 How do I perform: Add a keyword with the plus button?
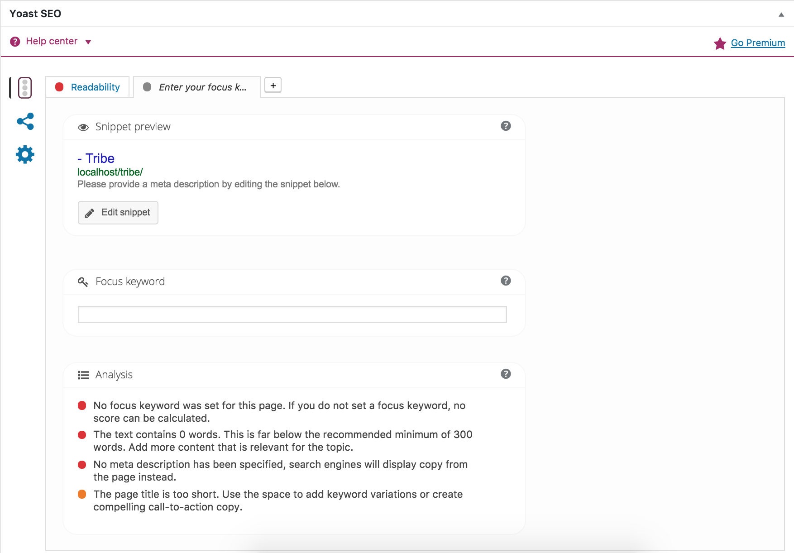click(x=273, y=85)
